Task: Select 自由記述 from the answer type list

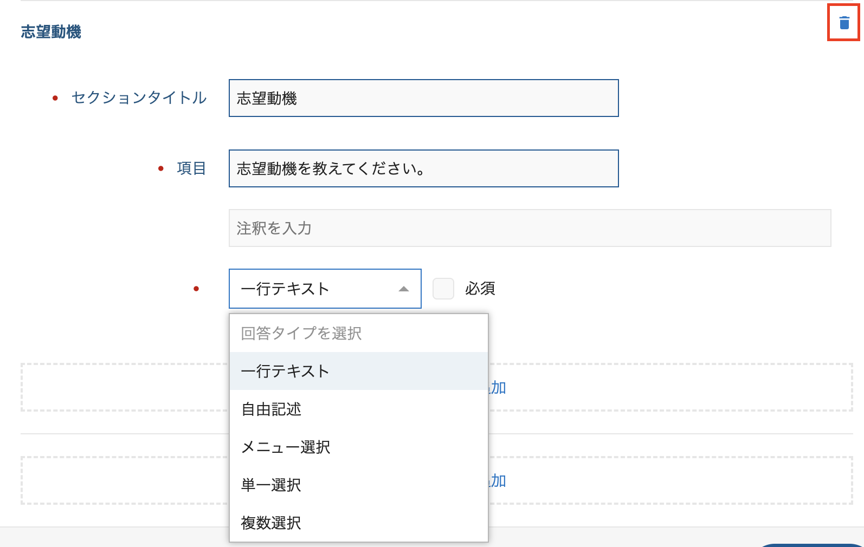Action: [272, 409]
